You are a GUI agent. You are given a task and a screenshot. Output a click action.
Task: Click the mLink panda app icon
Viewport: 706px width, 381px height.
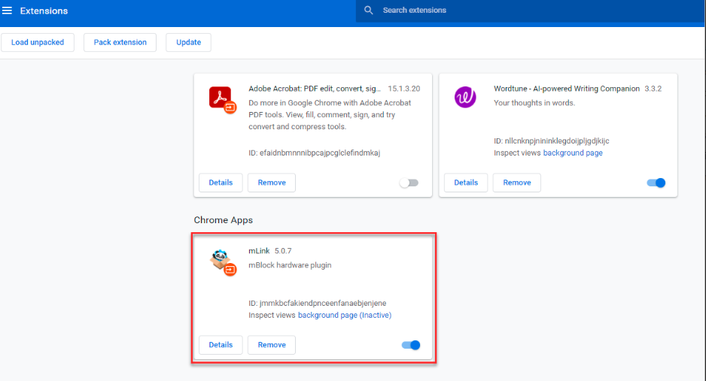[x=222, y=262]
